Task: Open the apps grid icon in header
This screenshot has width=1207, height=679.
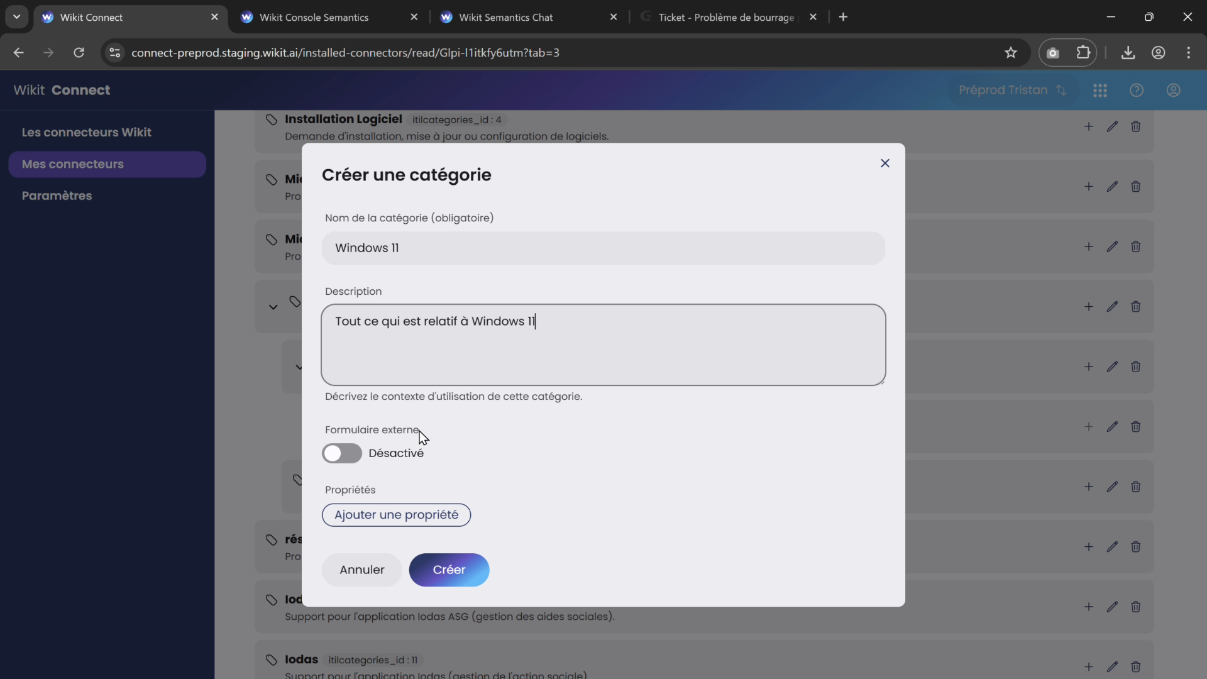Action: click(1100, 91)
